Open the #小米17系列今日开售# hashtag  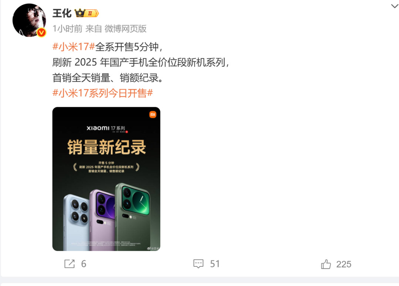tap(103, 93)
